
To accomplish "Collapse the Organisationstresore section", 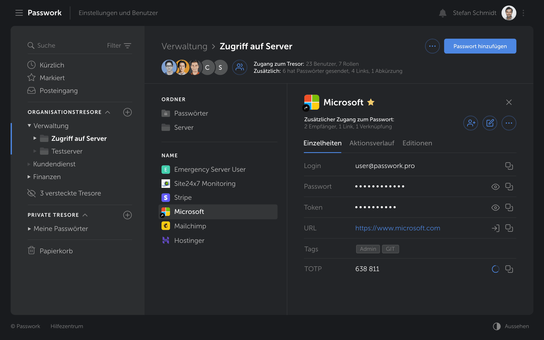I will (x=108, y=112).
